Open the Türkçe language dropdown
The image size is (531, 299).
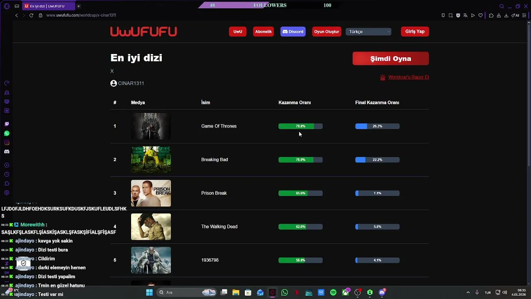(368, 32)
